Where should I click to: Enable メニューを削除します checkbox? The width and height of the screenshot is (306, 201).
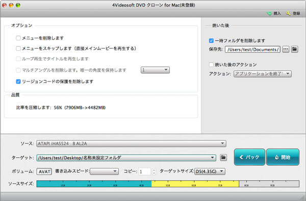coord(18,38)
